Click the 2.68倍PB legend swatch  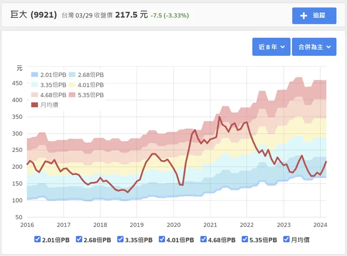pos(72,75)
